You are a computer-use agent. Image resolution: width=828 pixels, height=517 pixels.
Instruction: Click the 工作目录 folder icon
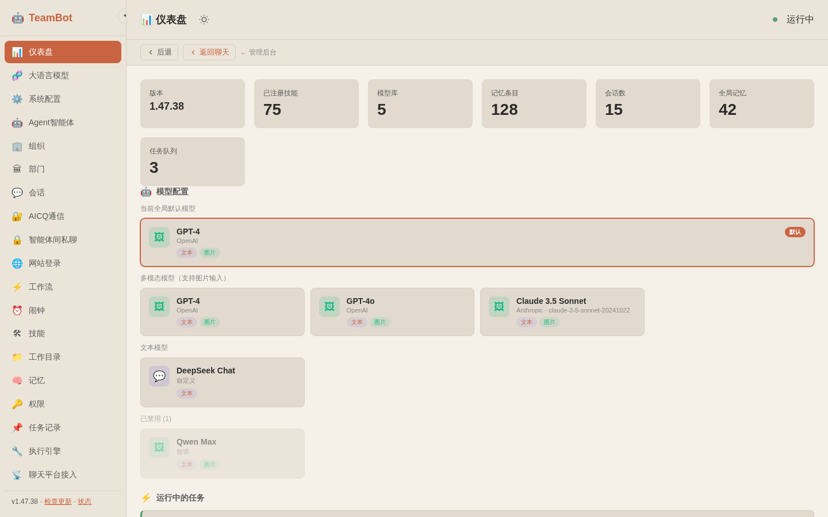(17, 357)
